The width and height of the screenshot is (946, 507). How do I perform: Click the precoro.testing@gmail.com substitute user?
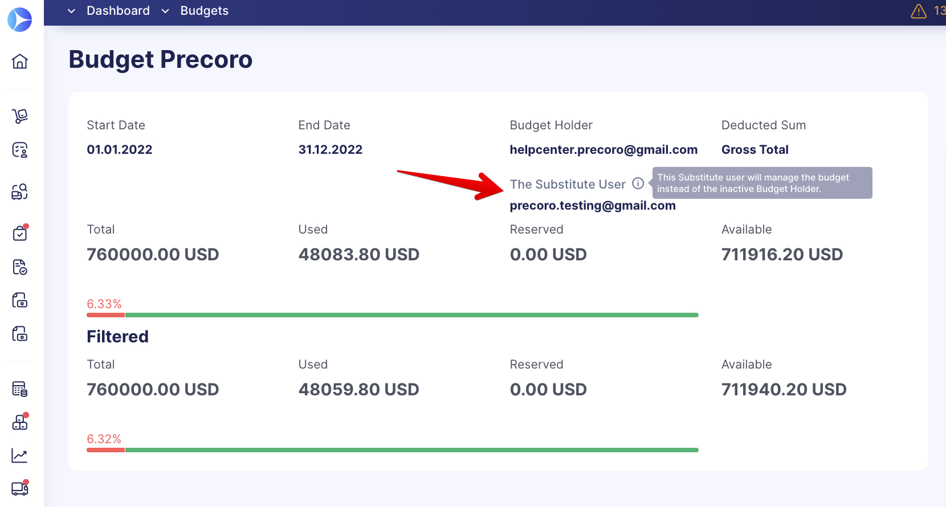click(x=593, y=205)
